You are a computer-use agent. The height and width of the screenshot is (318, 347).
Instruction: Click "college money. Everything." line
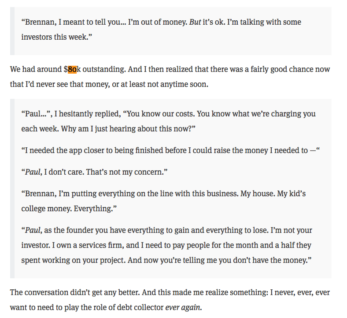click(x=69, y=209)
